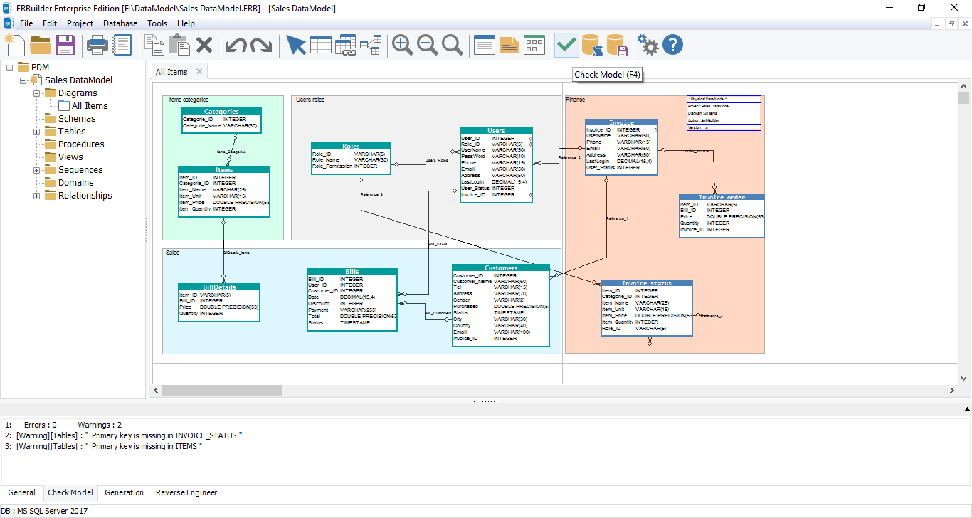Generate database script with the database icon

pyautogui.click(x=591, y=44)
